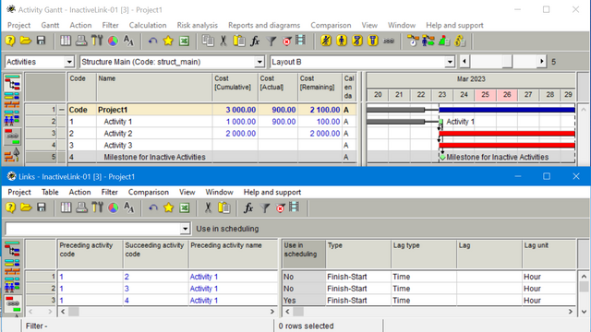The width and height of the screenshot is (591, 332).
Task: Click the Excel export icon in Activity Gantt toolbar
Action: point(184,41)
